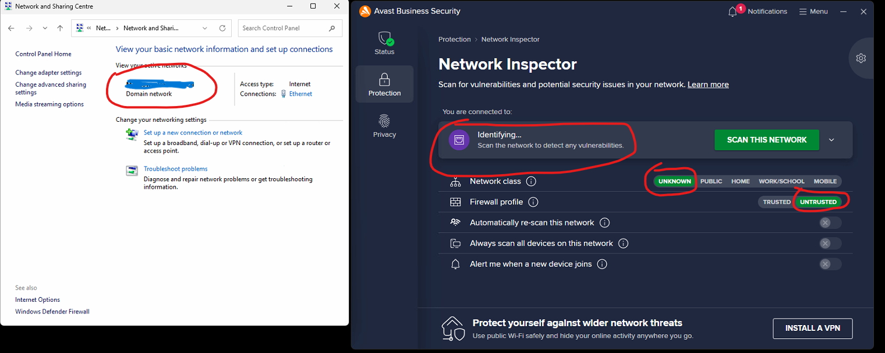Open address bar history dropdown
Image resolution: width=885 pixels, height=353 pixels.
[204, 28]
